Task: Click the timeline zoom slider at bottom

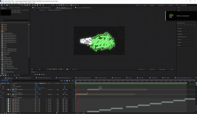Action: [x=78, y=113]
